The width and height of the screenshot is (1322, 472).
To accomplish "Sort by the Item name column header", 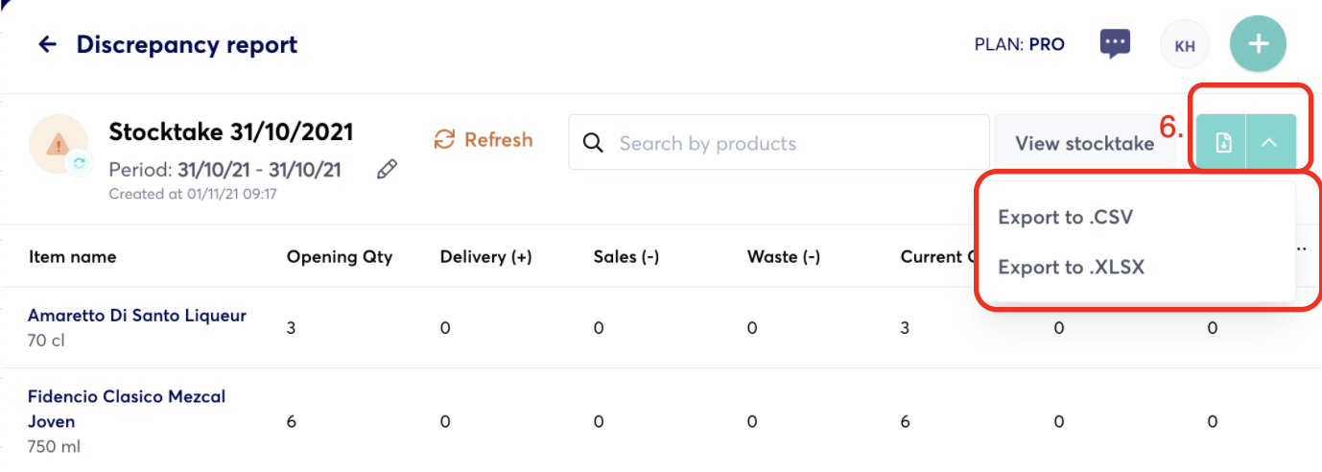I will (72, 256).
